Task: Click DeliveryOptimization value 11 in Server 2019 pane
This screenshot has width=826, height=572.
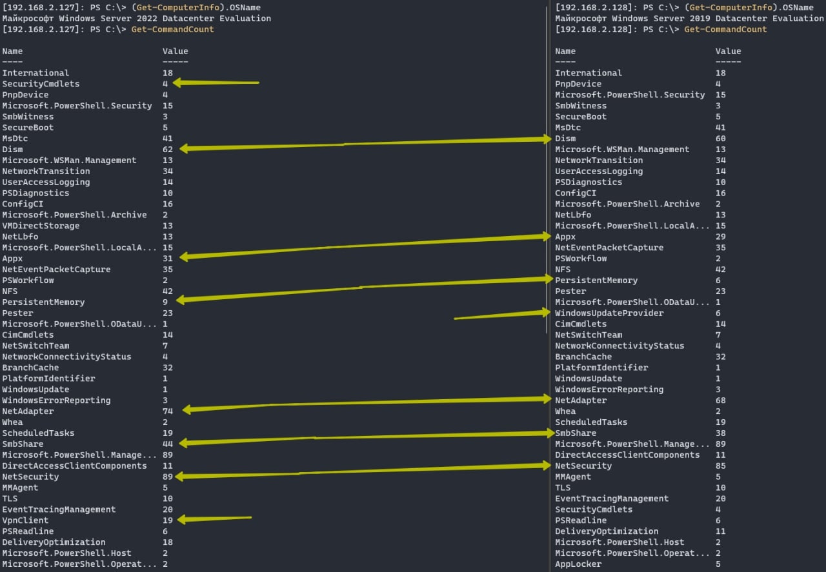Action: (721, 531)
